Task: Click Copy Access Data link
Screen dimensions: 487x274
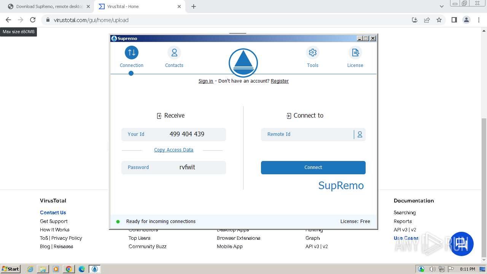Action: coord(173,150)
